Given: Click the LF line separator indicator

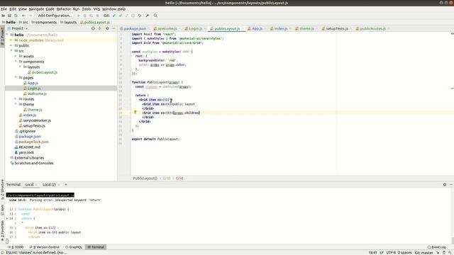Looking at the screenshot, I should (382, 253).
